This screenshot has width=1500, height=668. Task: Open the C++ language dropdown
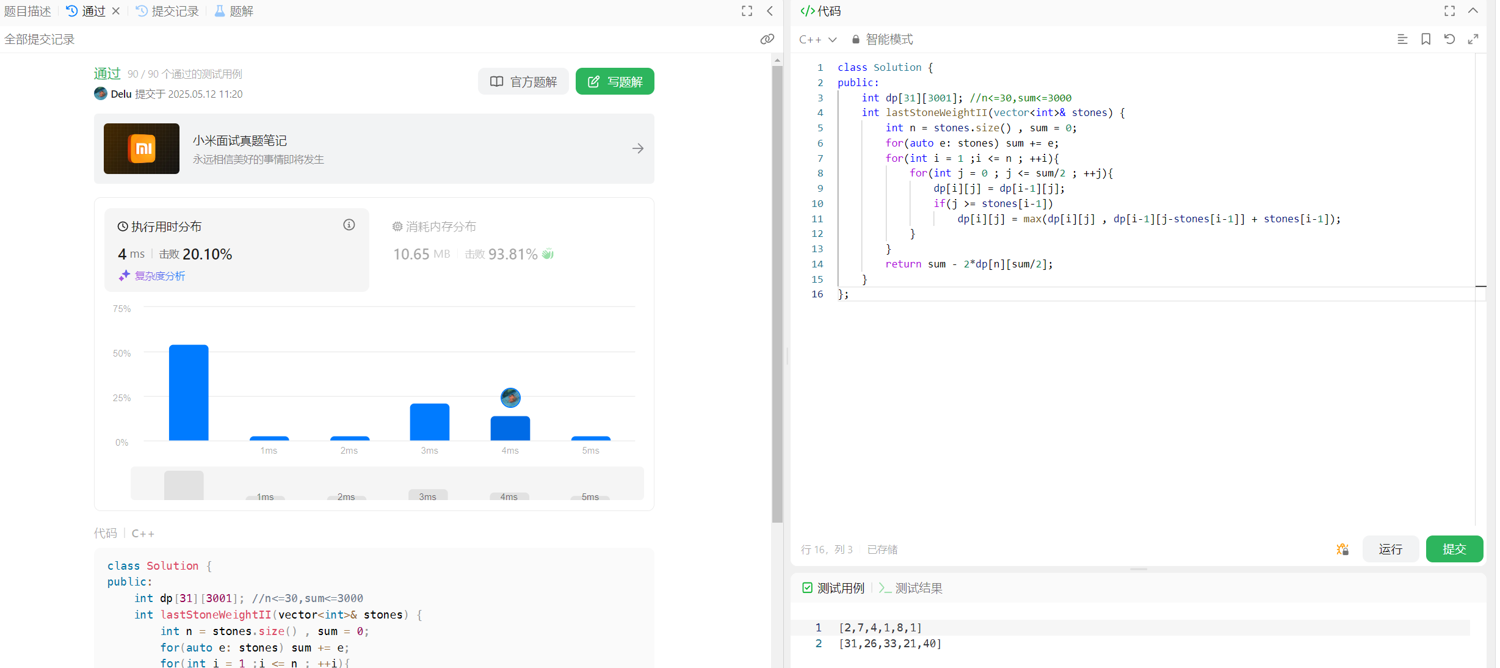pos(817,39)
